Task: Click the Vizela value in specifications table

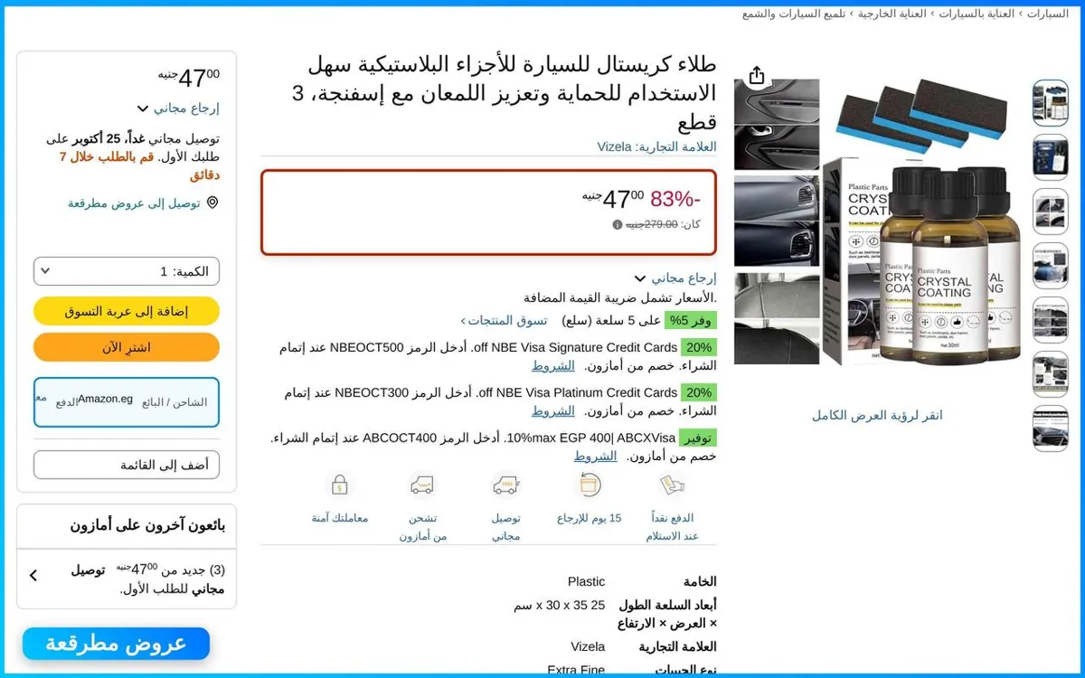Action: click(x=588, y=646)
